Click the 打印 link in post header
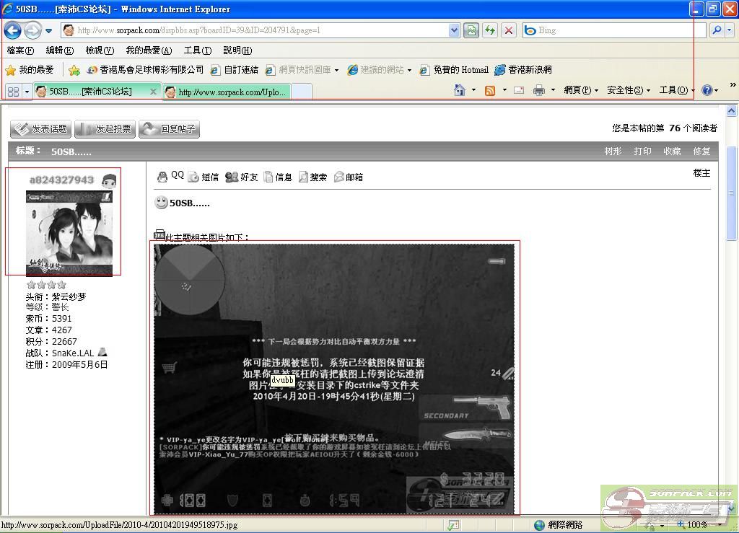The height and width of the screenshot is (533, 739). click(x=642, y=151)
